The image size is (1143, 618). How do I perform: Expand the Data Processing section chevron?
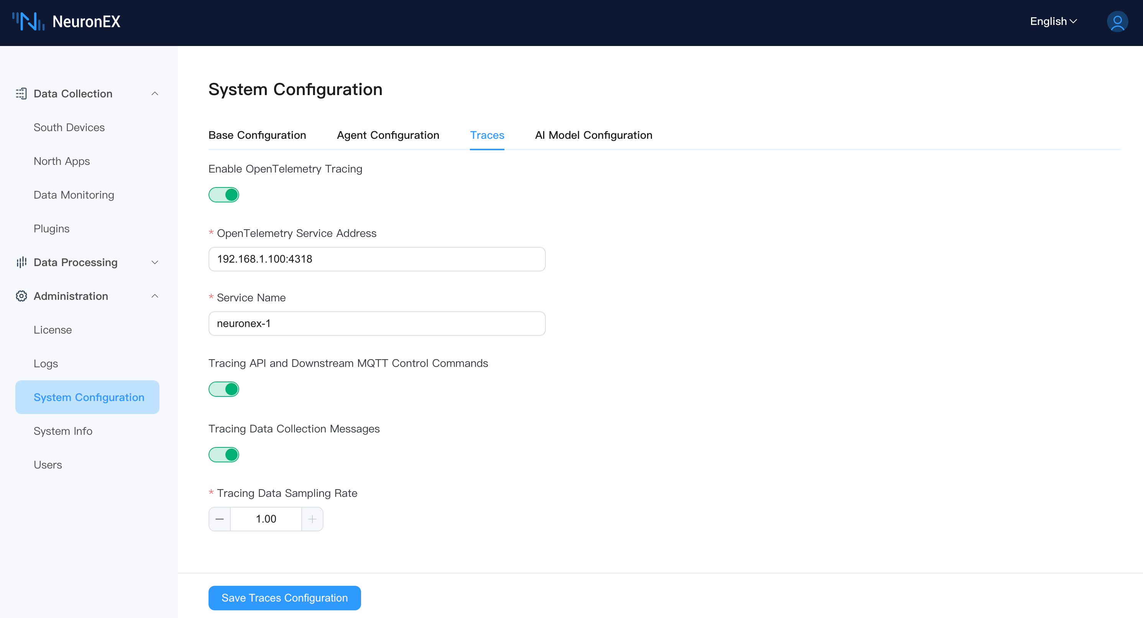point(155,262)
